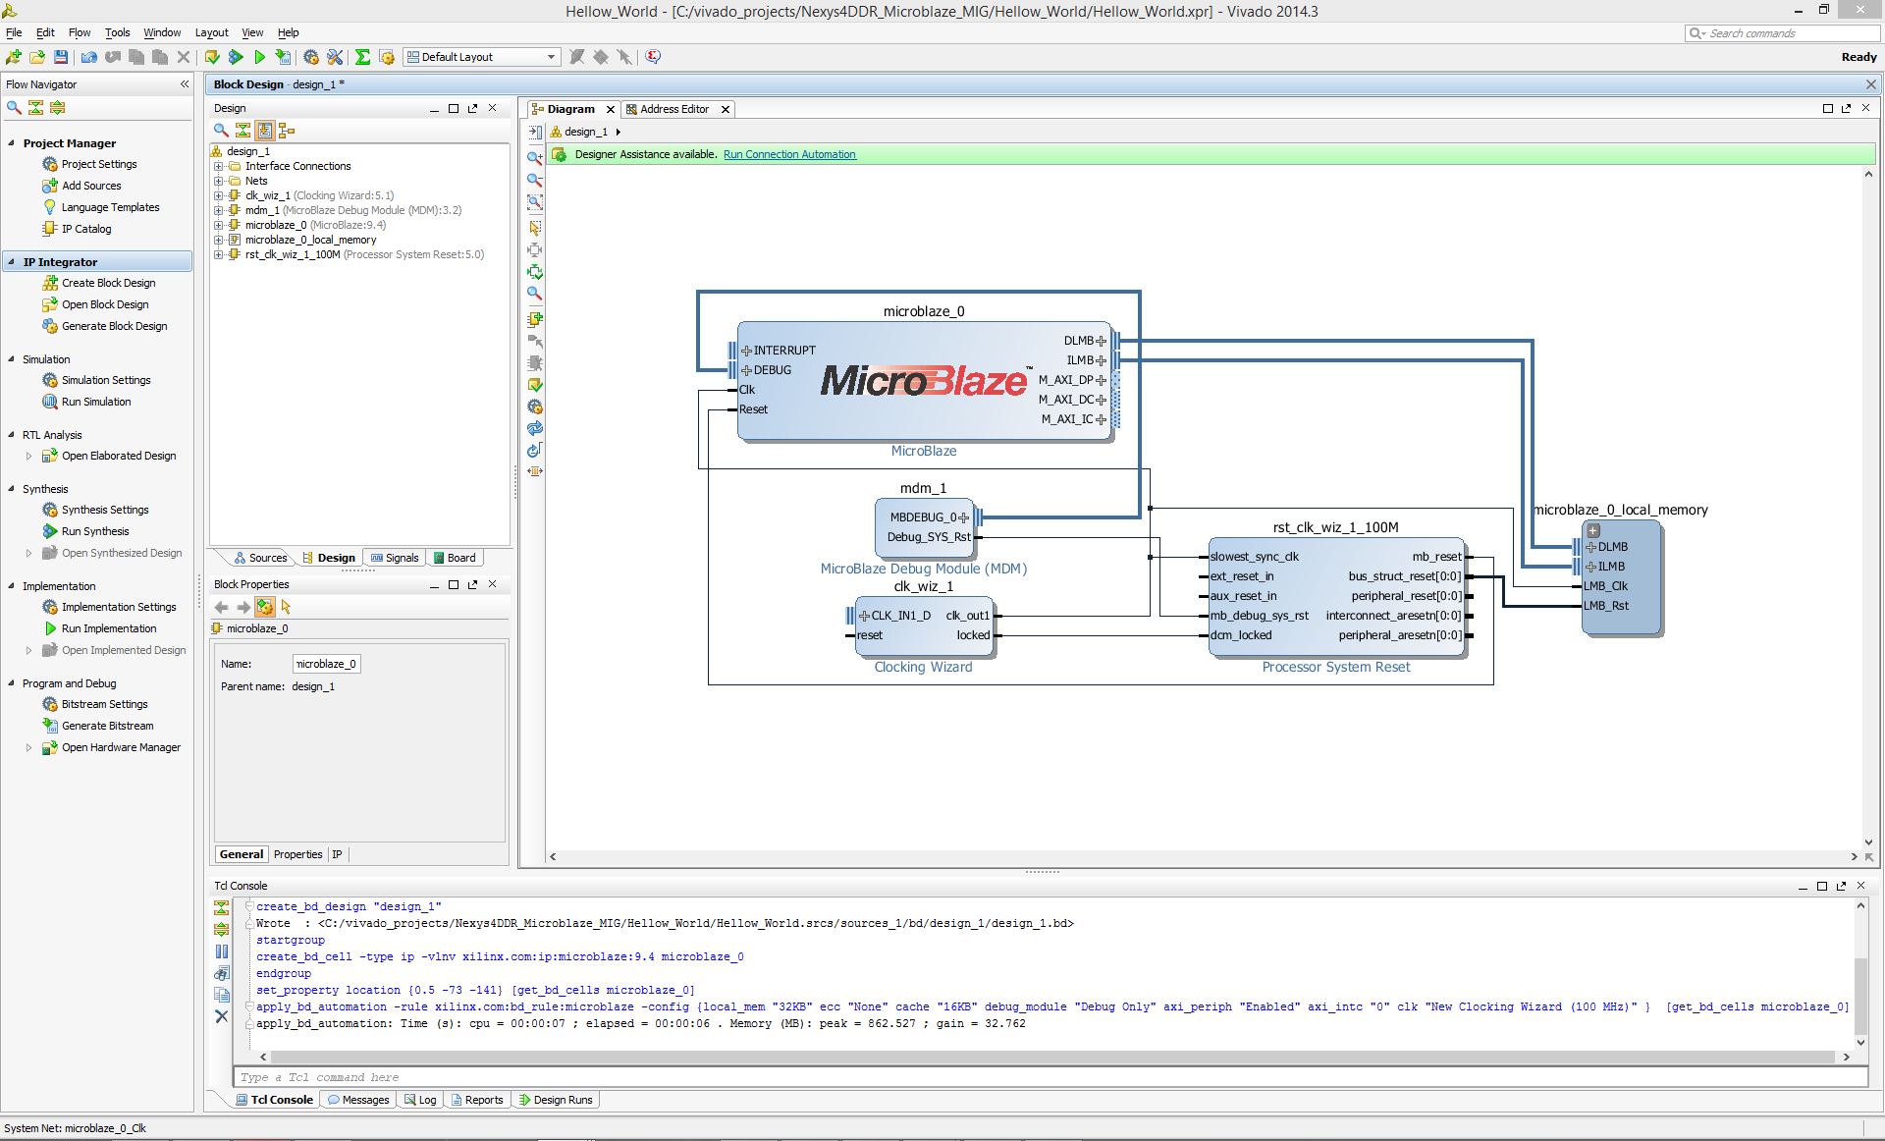The image size is (1885, 1141).
Task: Click the Zoom Out icon in diagram toolbar
Action: coord(535,180)
